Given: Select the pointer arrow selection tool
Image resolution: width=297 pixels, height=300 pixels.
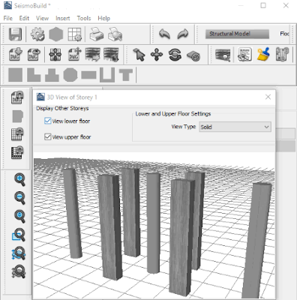Looking at the screenshot, I should click(x=139, y=55).
